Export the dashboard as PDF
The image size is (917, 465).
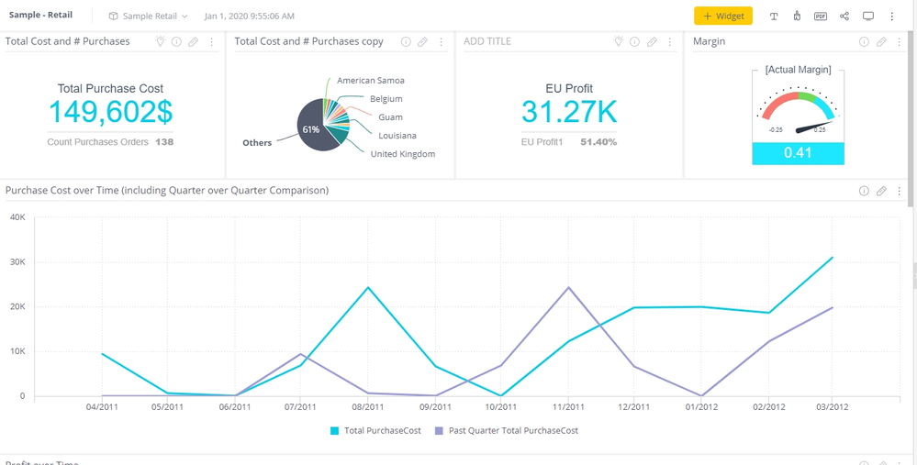(821, 17)
